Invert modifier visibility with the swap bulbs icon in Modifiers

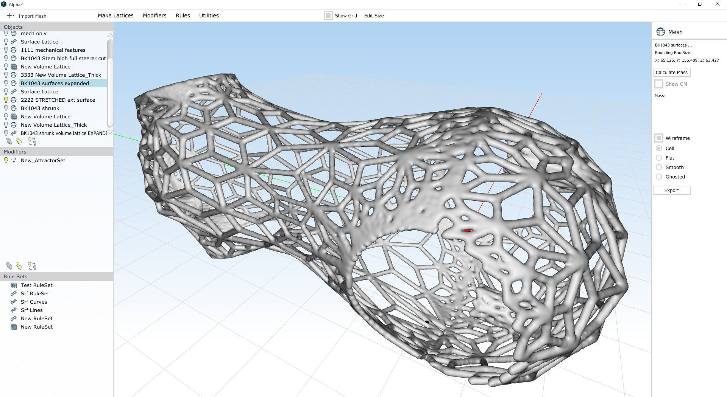[32, 266]
